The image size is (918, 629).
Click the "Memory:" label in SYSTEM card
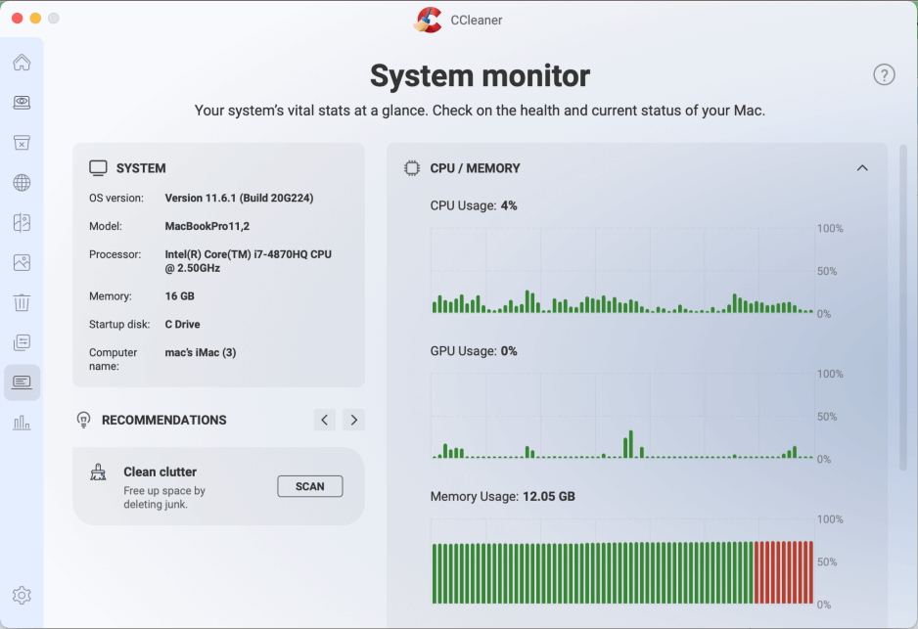point(110,296)
